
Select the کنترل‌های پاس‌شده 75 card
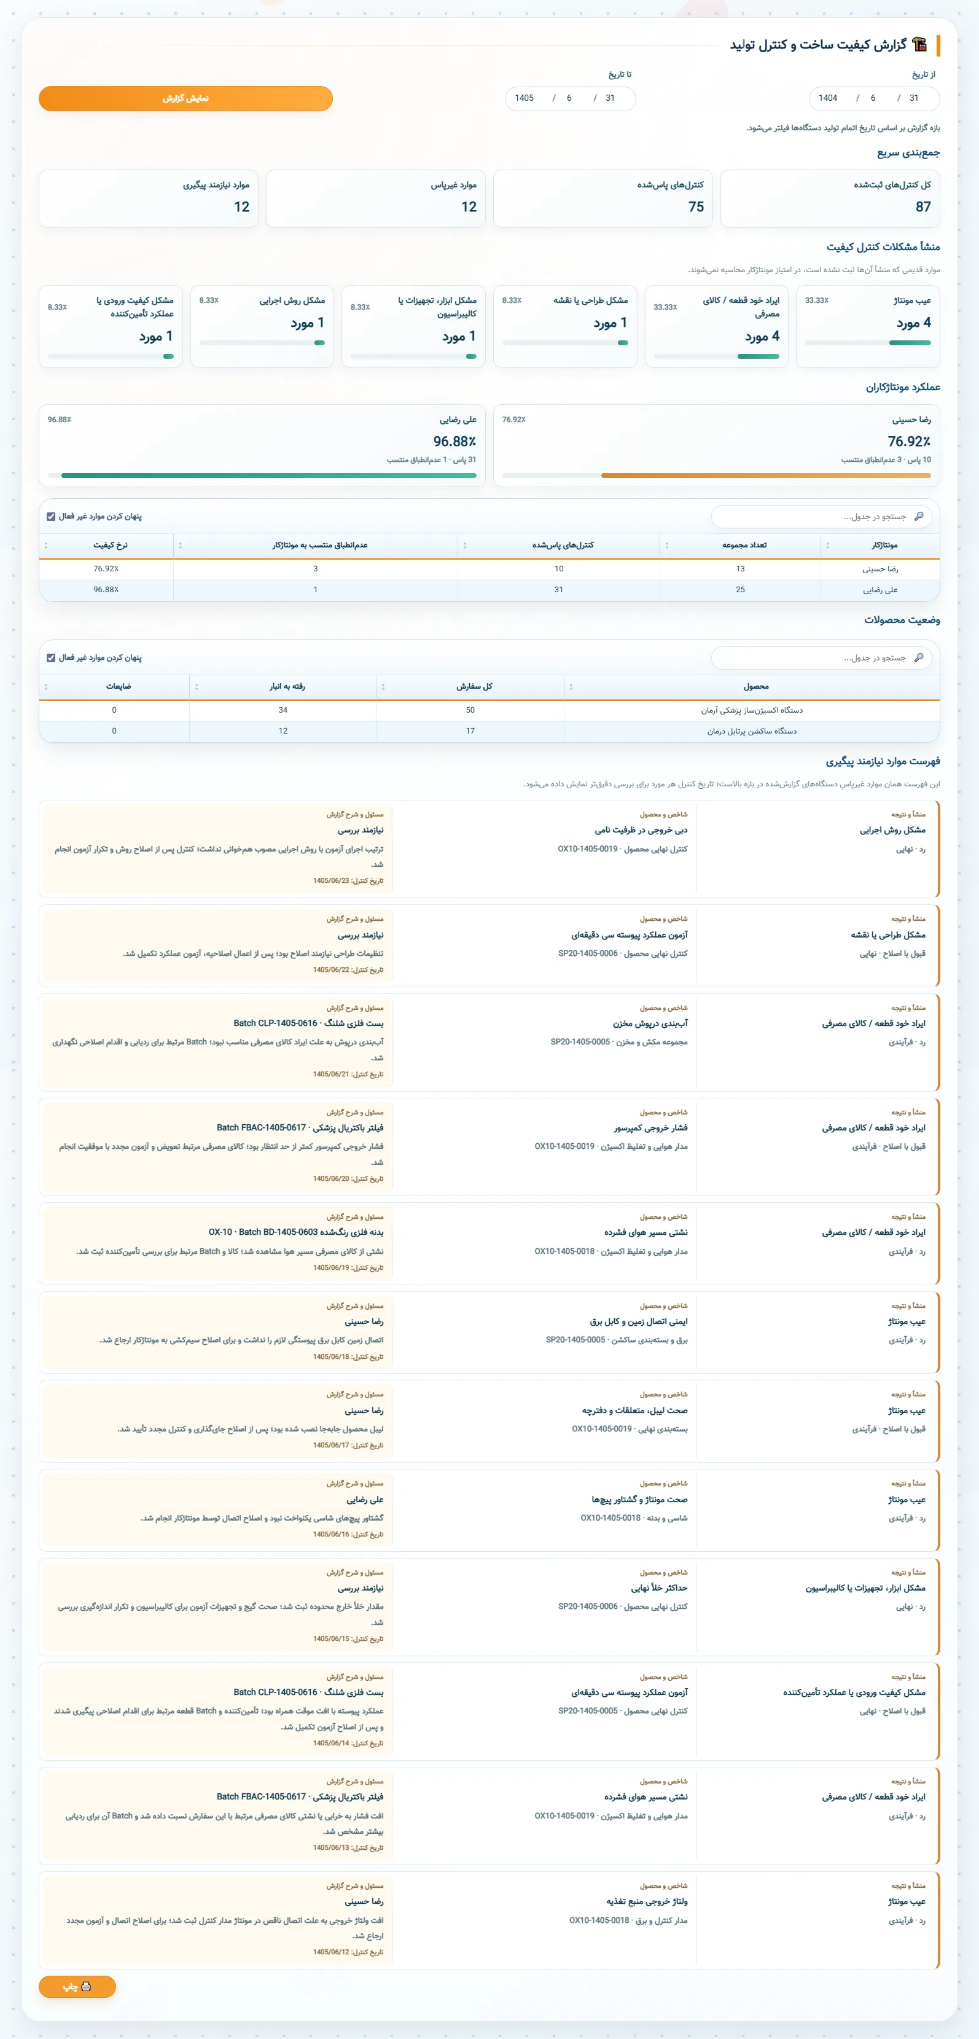point(603,198)
